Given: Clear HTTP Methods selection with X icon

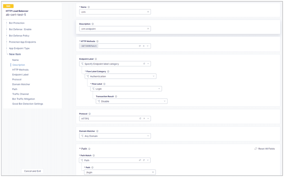Looking at the screenshot, I should [144, 46].
